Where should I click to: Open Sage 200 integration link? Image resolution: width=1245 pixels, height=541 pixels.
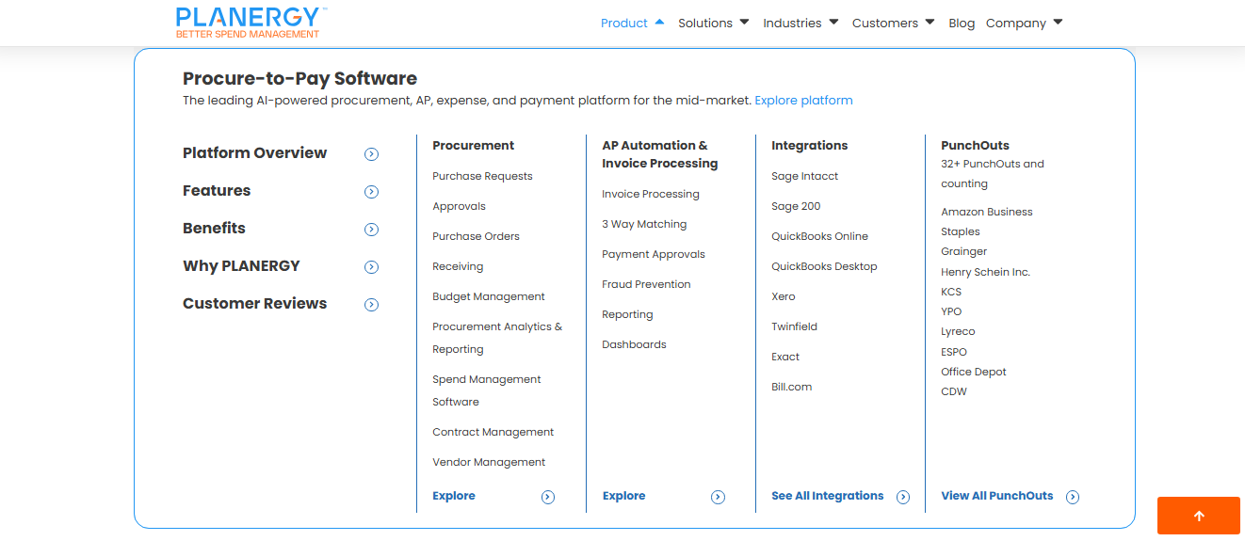[x=796, y=206]
